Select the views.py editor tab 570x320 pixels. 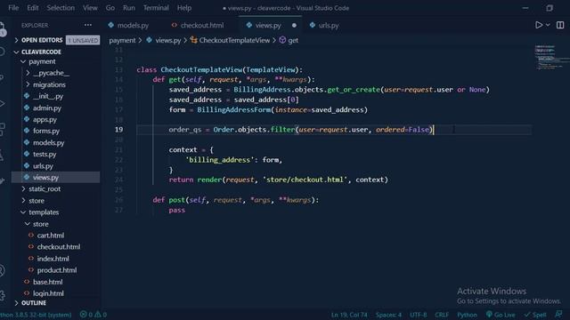click(x=268, y=26)
